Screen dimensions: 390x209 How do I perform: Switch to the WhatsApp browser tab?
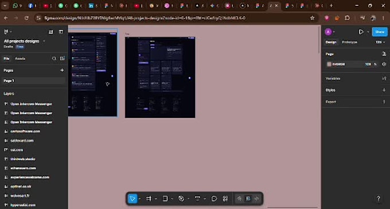[17, 6]
